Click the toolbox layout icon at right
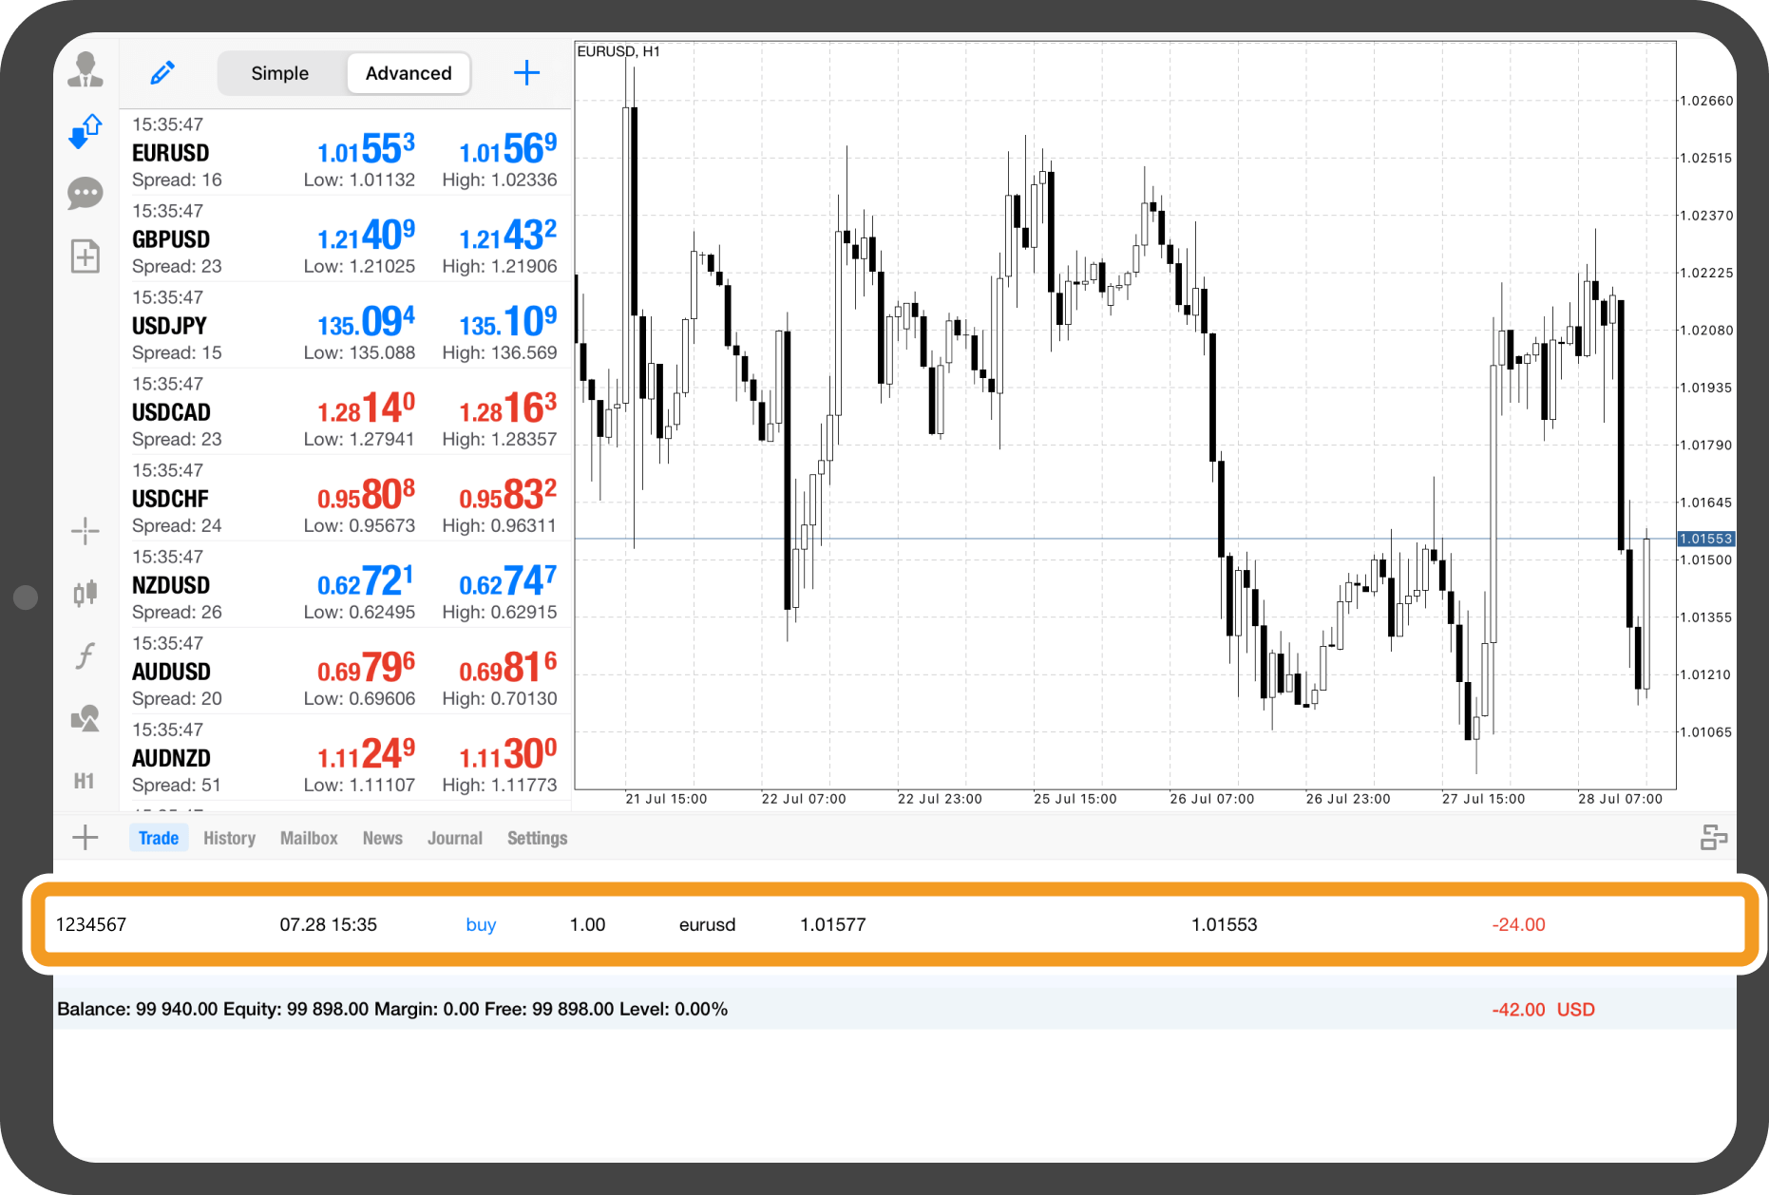This screenshot has width=1769, height=1195. [1713, 837]
